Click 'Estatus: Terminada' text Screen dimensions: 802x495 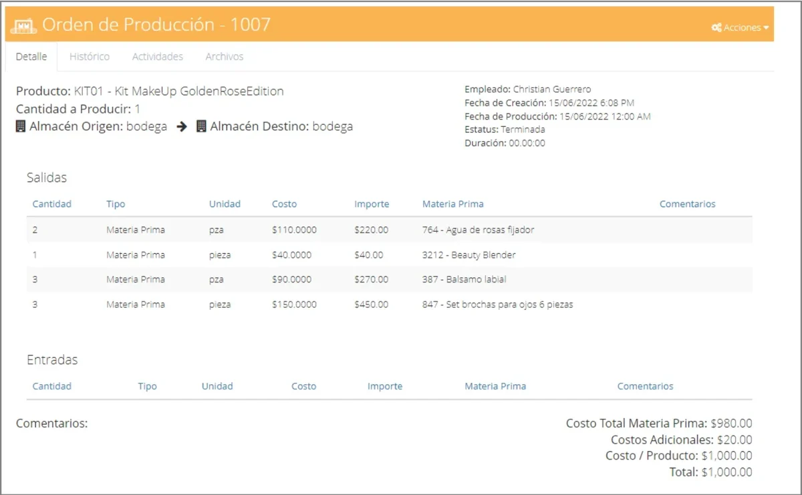point(505,130)
